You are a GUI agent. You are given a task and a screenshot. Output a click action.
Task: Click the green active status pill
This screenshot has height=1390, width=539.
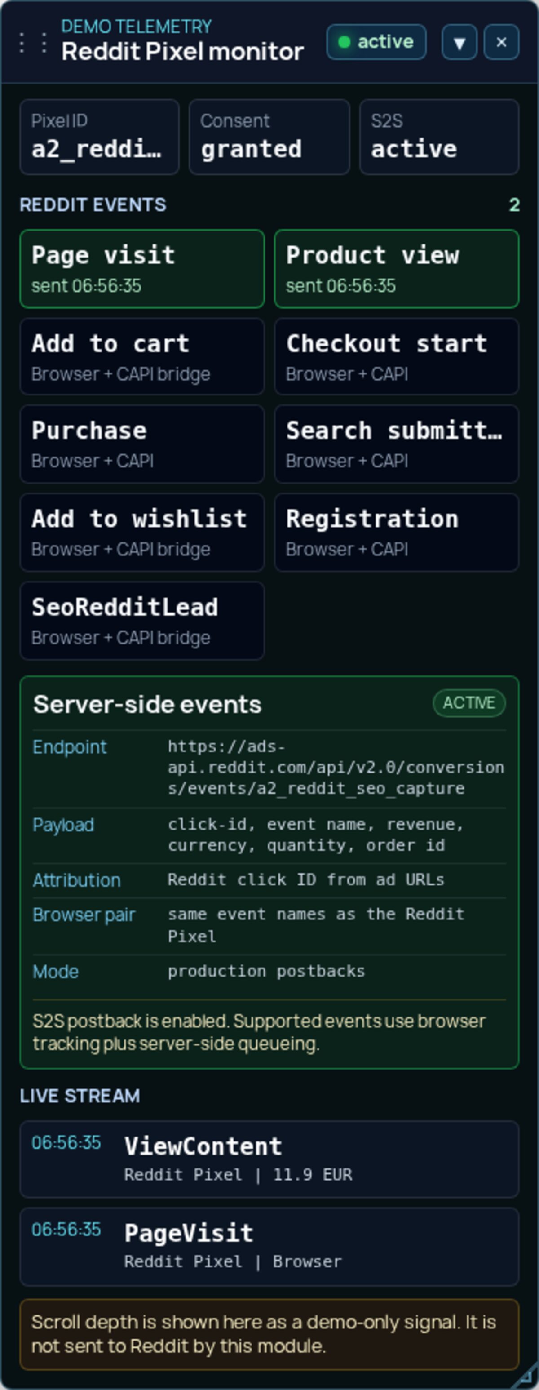tap(376, 42)
